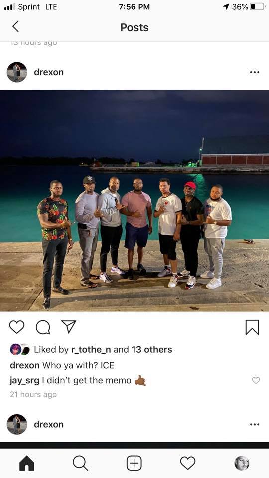Open comments via speech bubble icon

coord(43,327)
